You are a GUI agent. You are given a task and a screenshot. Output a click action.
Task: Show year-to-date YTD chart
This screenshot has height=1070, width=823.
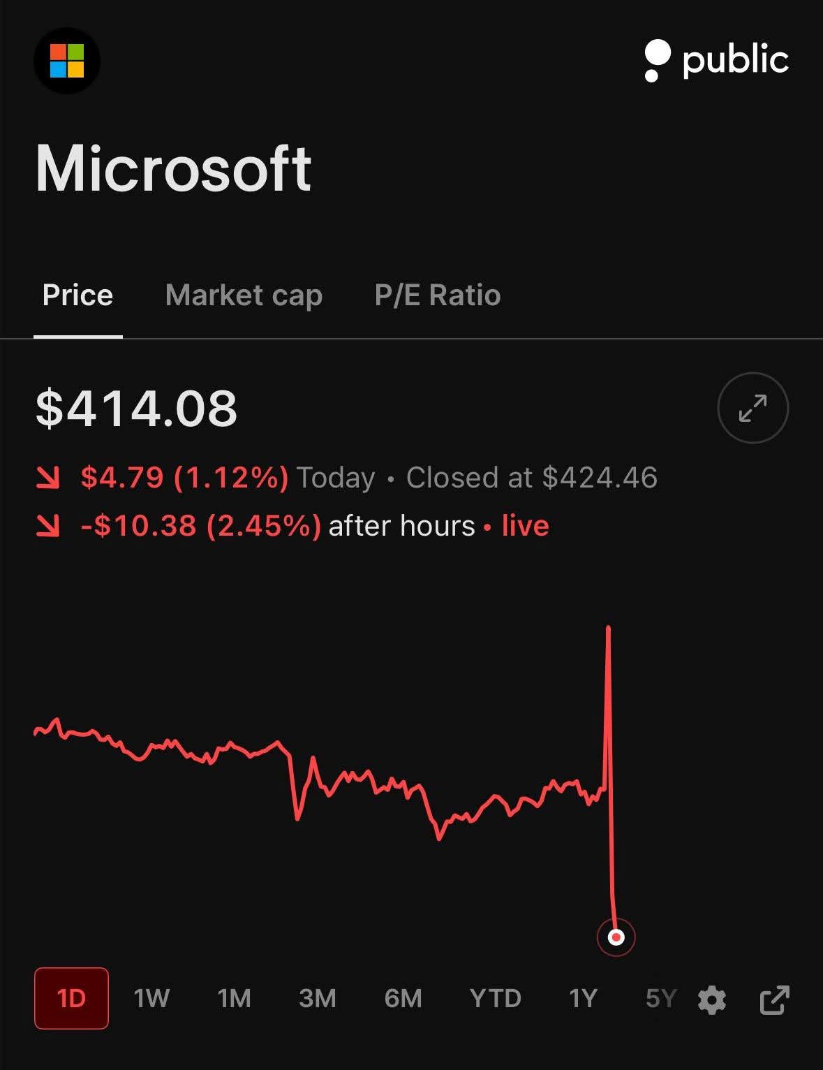[x=495, y=999]
